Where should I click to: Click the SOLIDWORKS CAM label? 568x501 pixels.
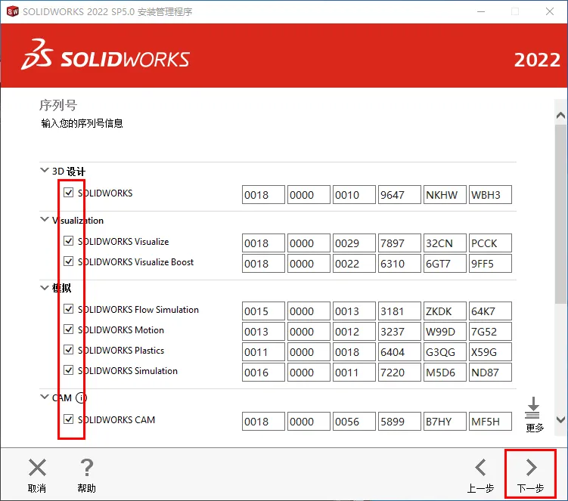[116, 419]
